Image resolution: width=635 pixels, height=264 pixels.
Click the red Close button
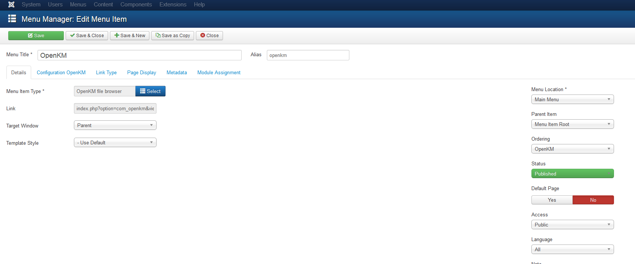209,36
